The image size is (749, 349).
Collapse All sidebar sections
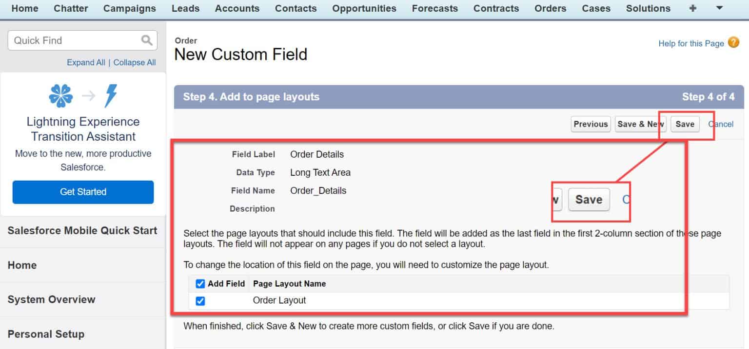(x=134, y=62)
